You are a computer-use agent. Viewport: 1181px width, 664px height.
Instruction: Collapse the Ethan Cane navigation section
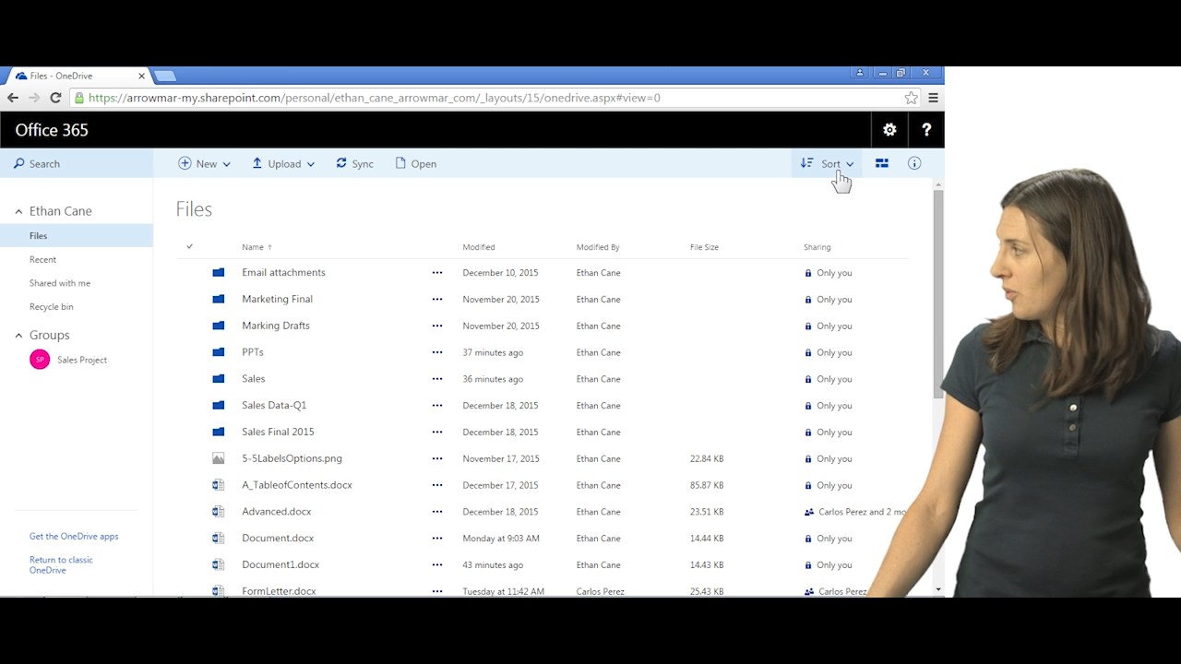(18, 211)
